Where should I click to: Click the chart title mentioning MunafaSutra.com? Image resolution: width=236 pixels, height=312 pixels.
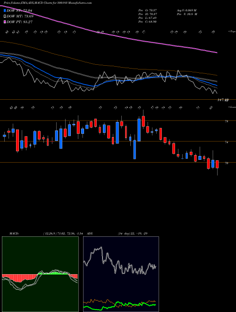[x=48, y=3]
